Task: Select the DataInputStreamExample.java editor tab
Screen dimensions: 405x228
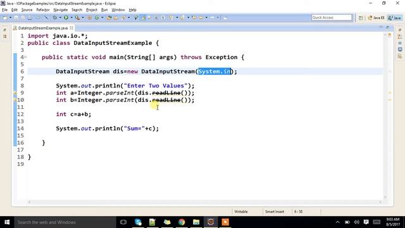Action: pyautogui.click(x=43, y=28)
